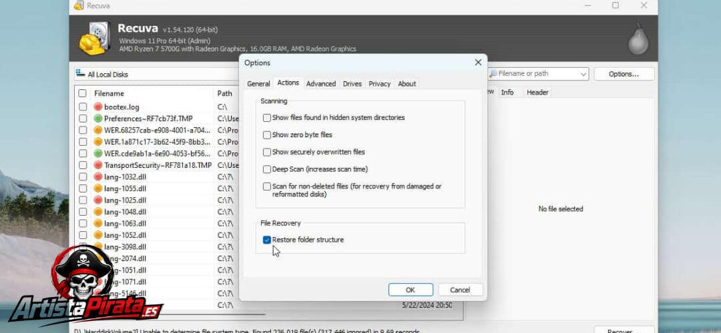Maximize the Recuva window

pos(616,5)
